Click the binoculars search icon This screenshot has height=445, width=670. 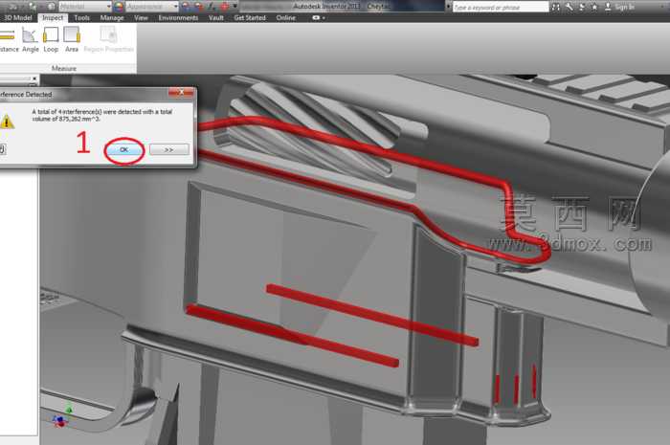tap(556, 7)
